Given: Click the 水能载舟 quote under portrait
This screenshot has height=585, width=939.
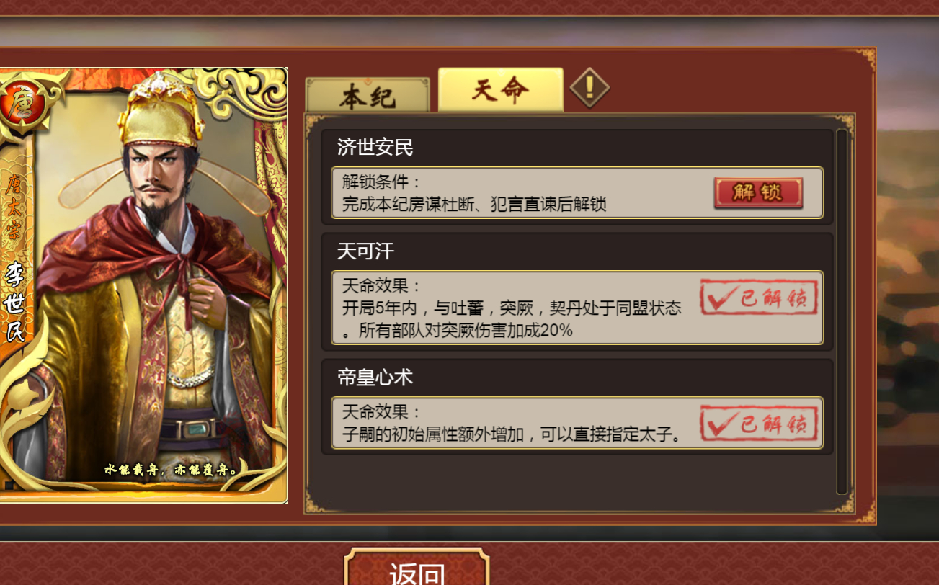Looking at the screenshot, I should point(172,470).
